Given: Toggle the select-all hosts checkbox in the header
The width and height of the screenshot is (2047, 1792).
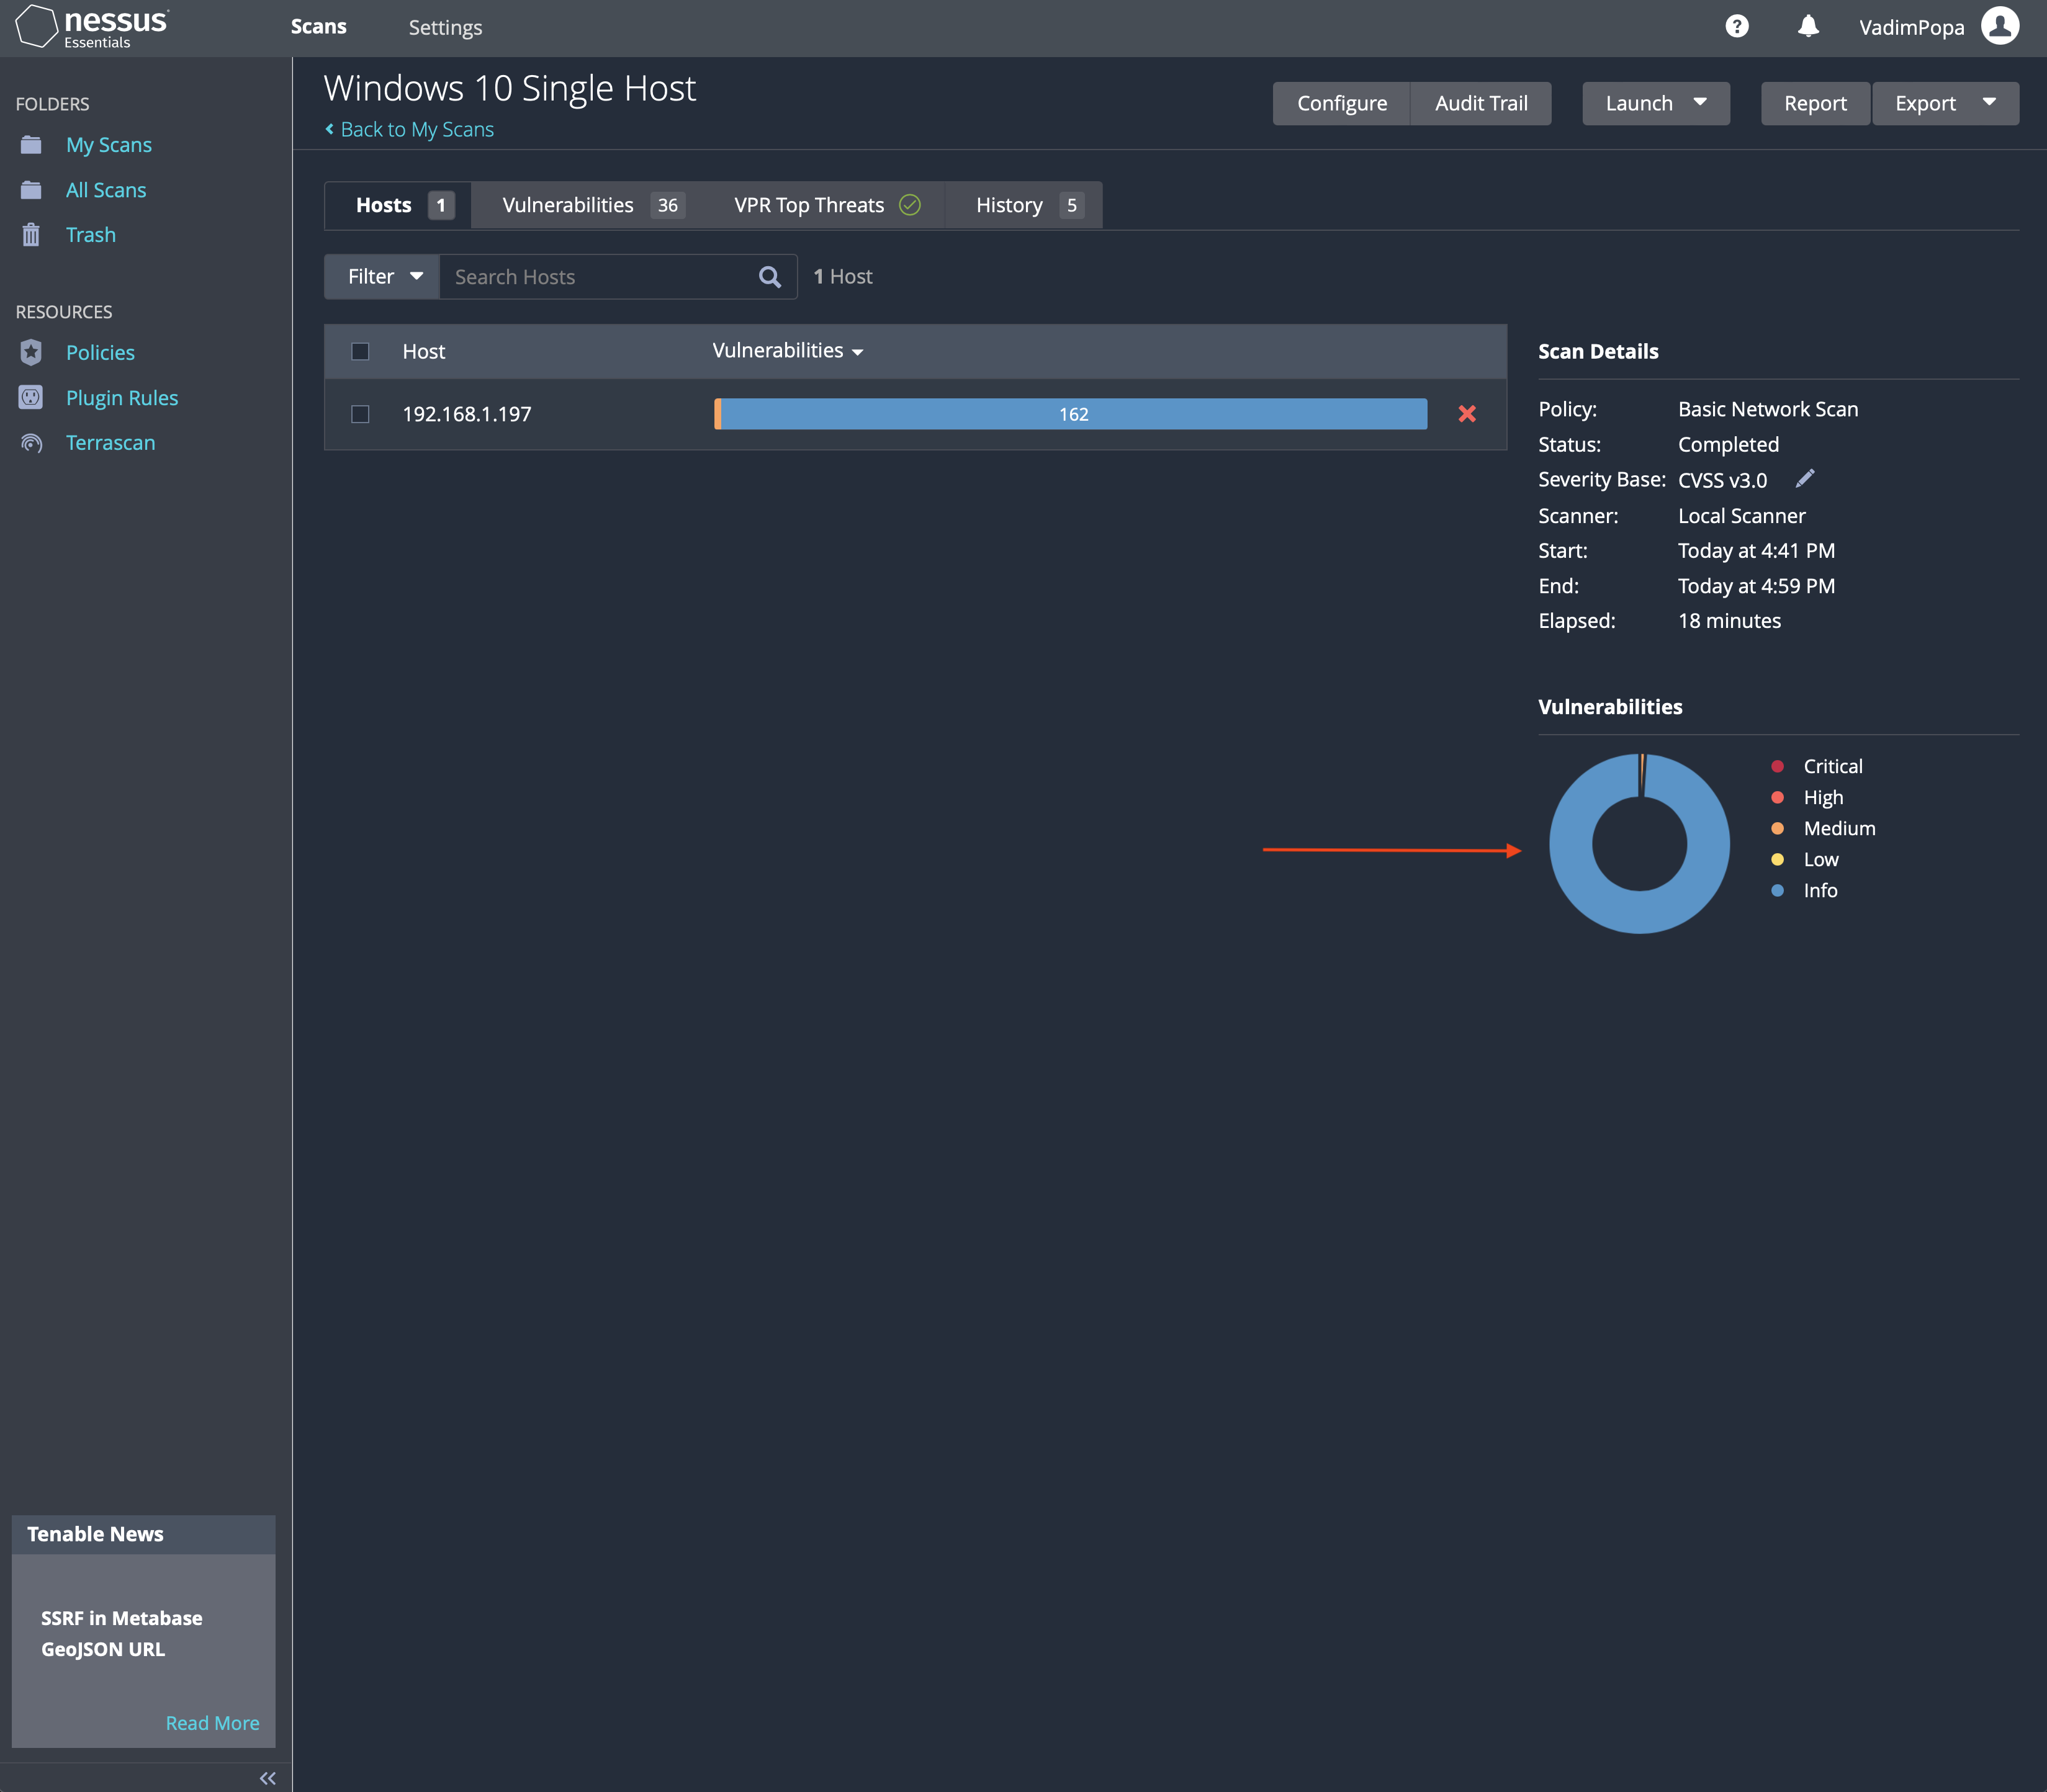Looking at the screenshot, I should [360, 351].
